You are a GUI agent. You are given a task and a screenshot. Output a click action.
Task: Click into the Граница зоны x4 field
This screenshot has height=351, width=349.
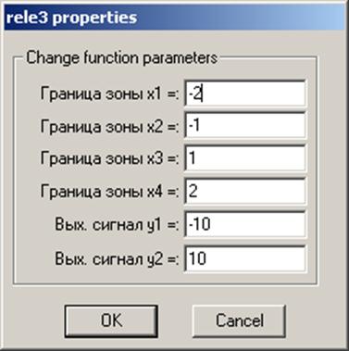click(245, 192)
